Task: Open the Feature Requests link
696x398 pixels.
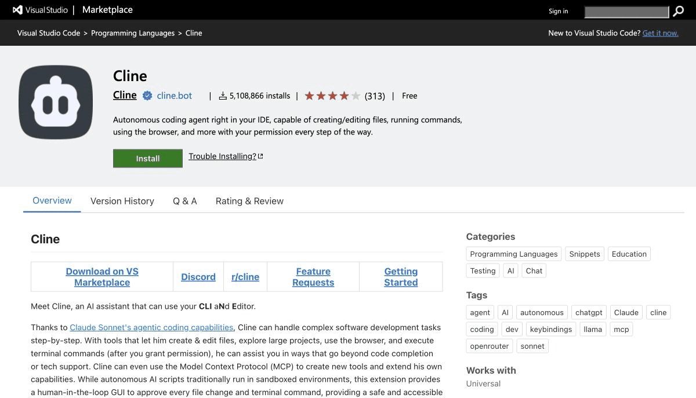Action: point(313,277)
